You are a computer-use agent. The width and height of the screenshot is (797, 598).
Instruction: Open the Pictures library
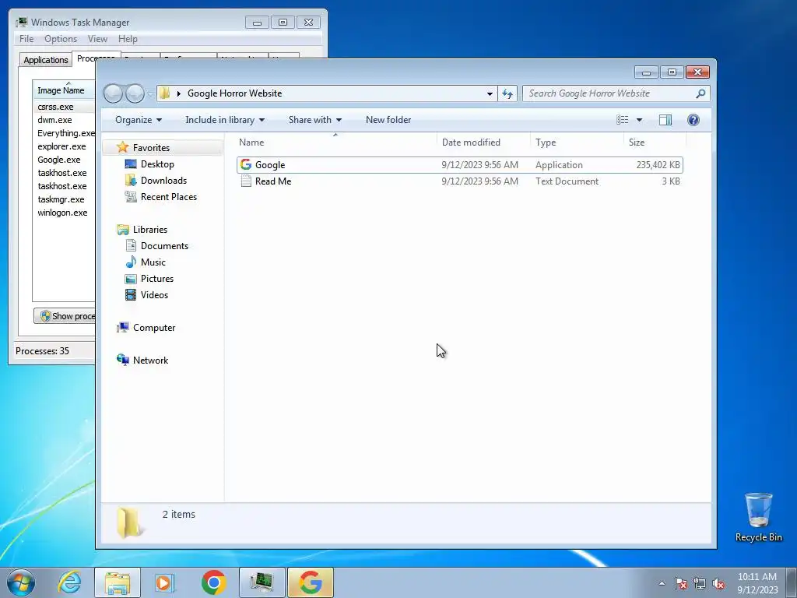pos(156,279)
